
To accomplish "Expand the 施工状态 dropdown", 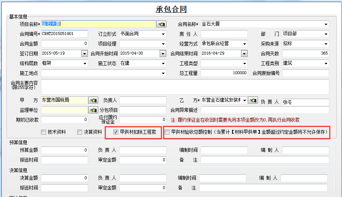I will 163,63.
